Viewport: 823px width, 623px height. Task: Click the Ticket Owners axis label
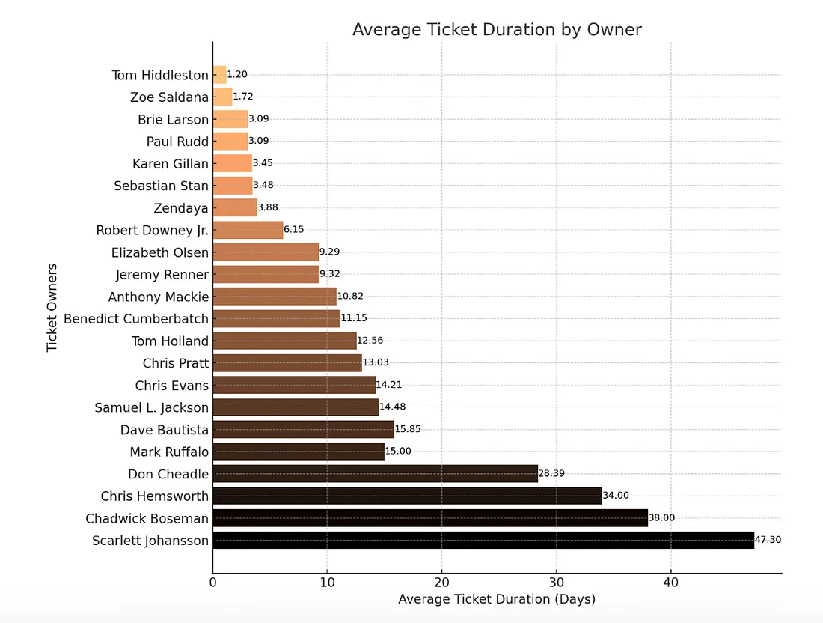pos(52,308)
